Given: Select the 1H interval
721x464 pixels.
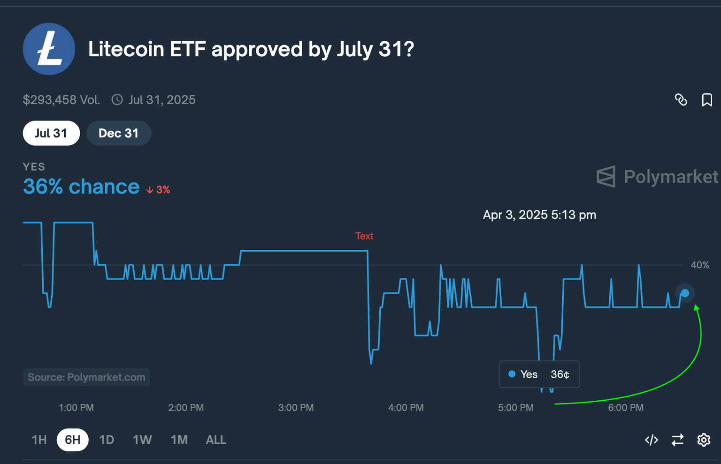Looking at the screenshot, I should (x=39, y=440).
